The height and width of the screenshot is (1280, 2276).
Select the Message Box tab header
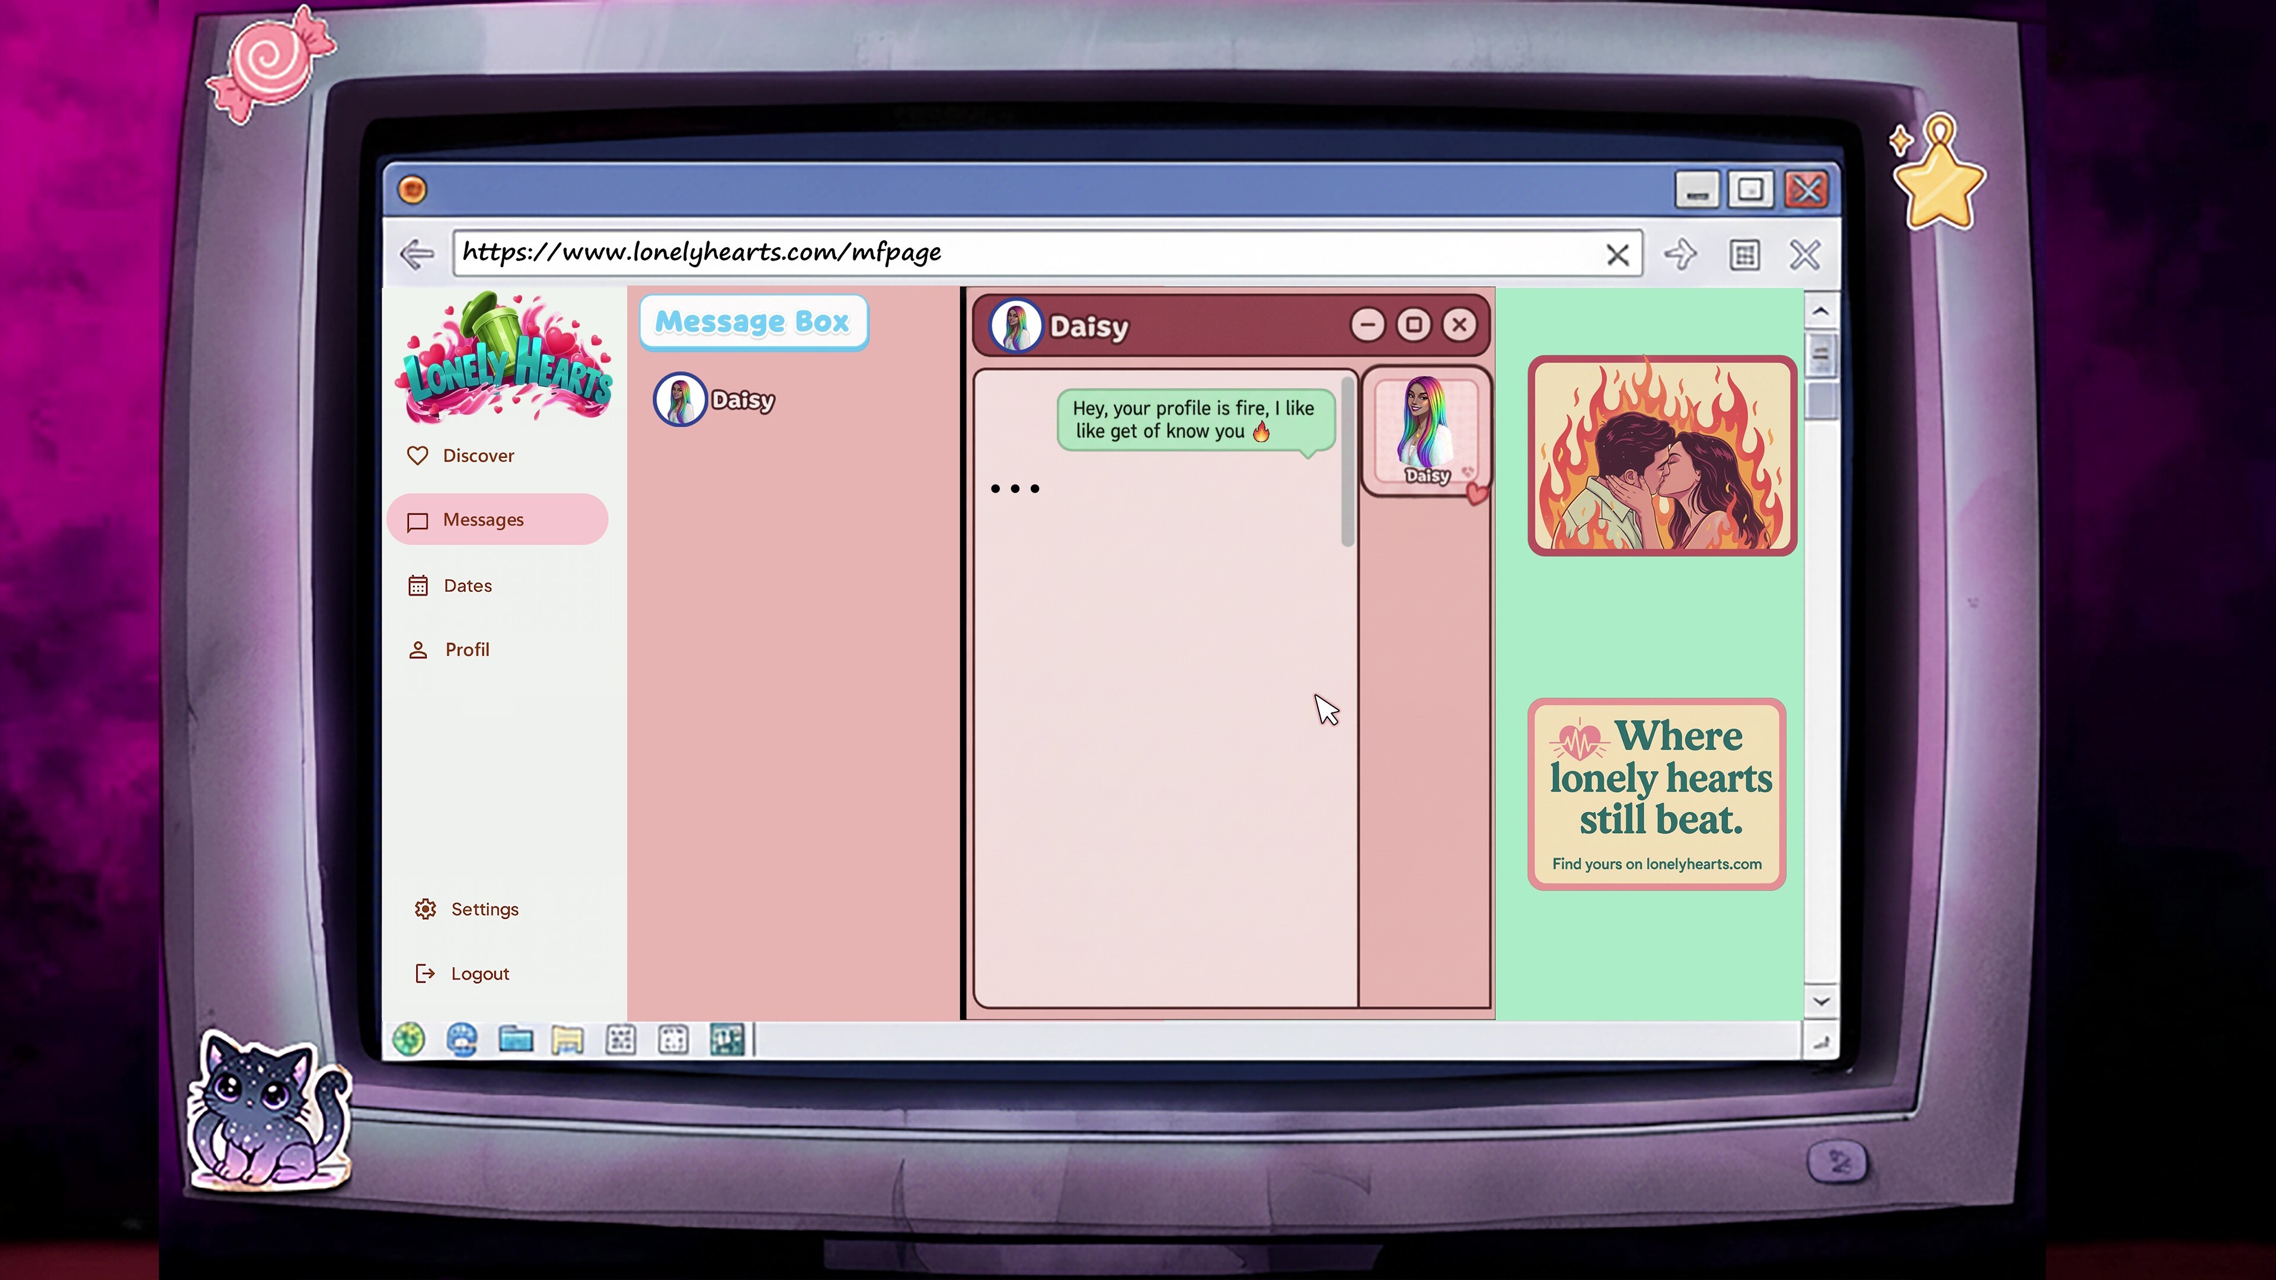753,322
